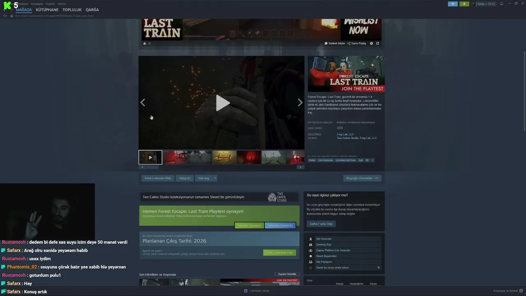The image size is (526, 296).
Task: Click Yayını Paylaş in broadcast bar
Action: pos(357,43)
